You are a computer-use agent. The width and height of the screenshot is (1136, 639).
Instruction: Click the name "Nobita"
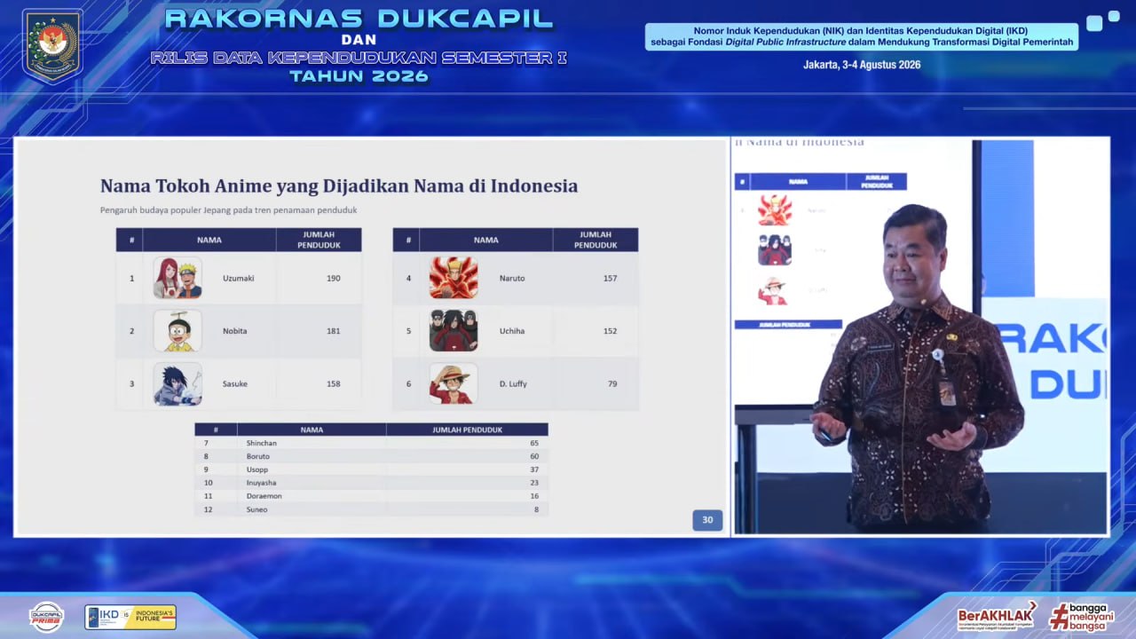234,331
